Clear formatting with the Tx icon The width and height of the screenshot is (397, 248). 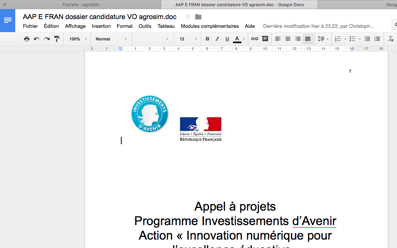coord(391,39)
